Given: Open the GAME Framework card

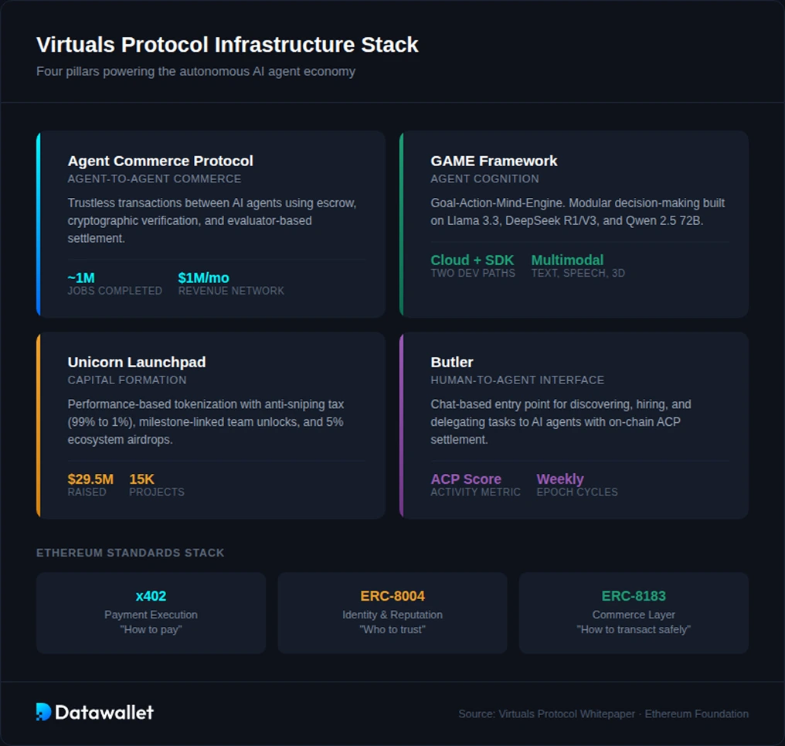Looking at the screenshot, I should tap(573, 223).
